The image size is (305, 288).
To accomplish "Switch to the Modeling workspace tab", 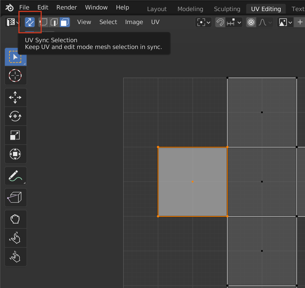I will [190, 9].
